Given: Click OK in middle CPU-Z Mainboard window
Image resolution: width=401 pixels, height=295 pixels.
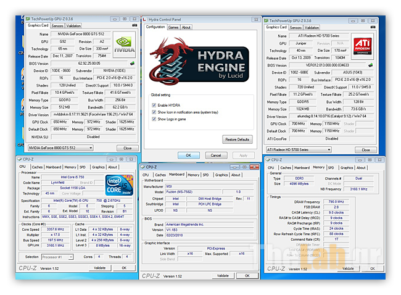Looking at the screenshot, I should (x=247, y=276).
